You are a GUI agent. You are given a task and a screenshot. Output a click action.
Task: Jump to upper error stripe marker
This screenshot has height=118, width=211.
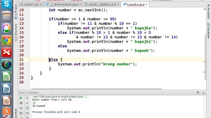tap(205, 62)
